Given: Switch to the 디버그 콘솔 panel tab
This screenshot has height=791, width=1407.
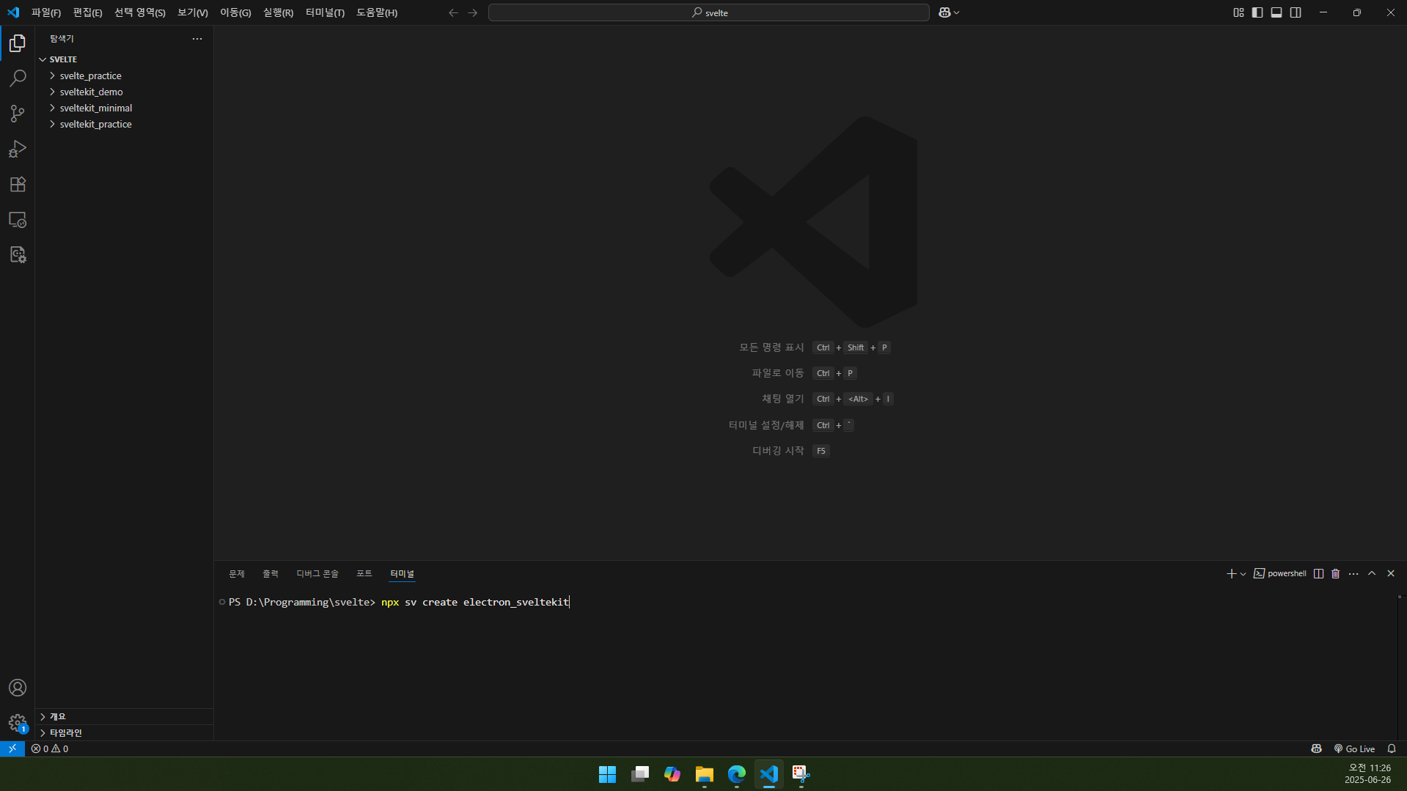Looking at the screenshot, I should [317, 573].
